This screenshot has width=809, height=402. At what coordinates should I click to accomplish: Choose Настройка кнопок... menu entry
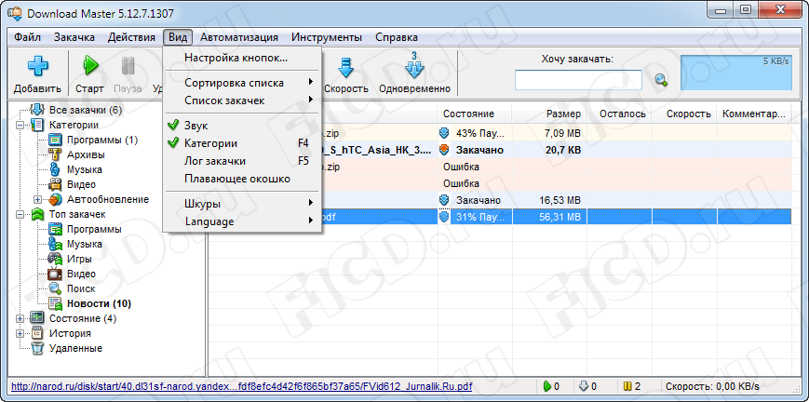click(241, 58)
